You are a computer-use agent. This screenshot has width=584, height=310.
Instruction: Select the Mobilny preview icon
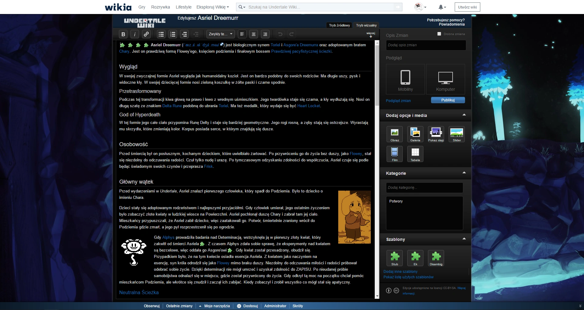coord(405,79)
